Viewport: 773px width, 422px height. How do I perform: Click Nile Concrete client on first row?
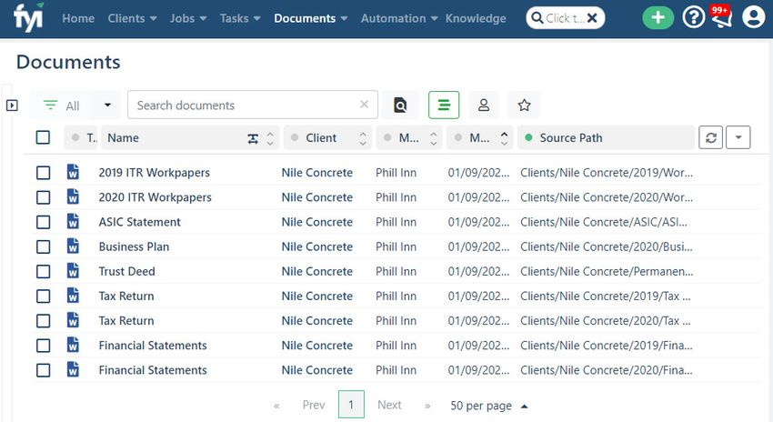pyautogui.click(x=317, y=173)
